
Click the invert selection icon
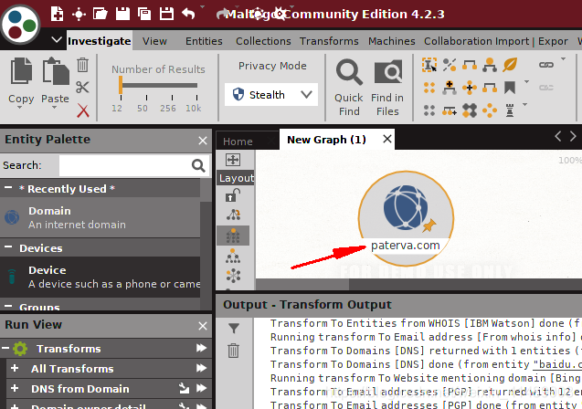click(450, 65)
